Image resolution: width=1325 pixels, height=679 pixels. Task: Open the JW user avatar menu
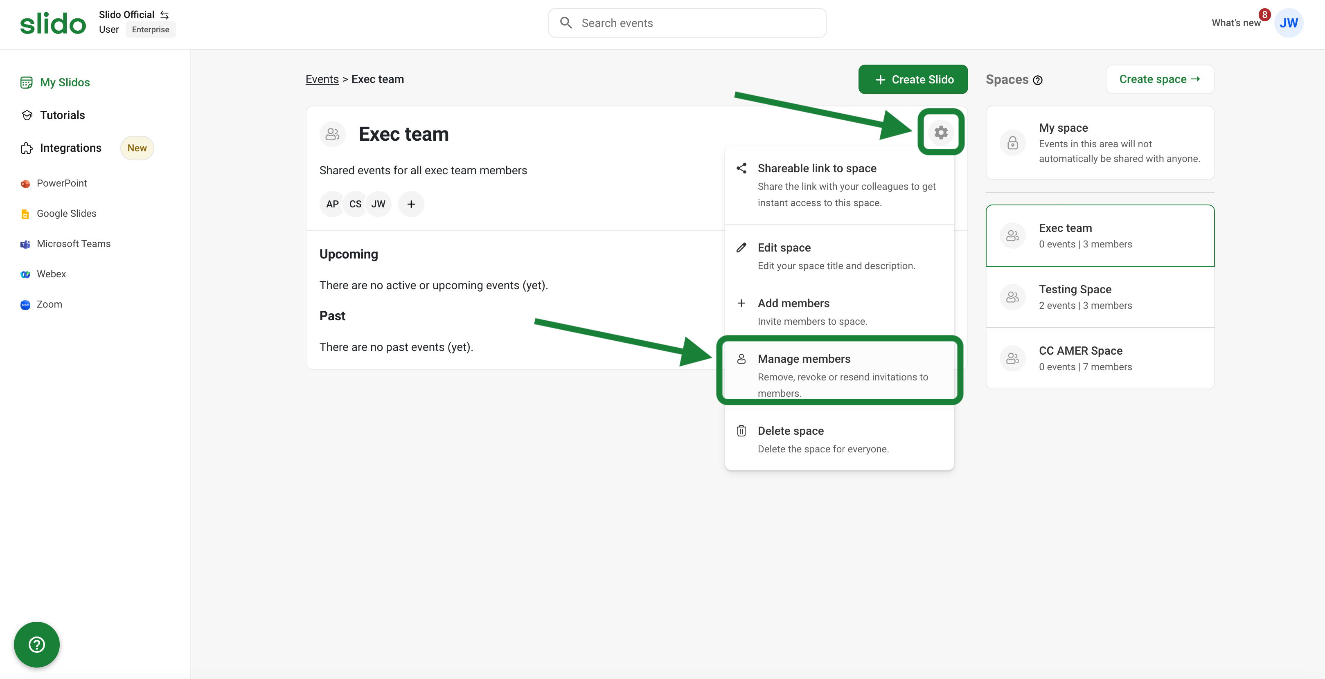tap(1289, 23)
